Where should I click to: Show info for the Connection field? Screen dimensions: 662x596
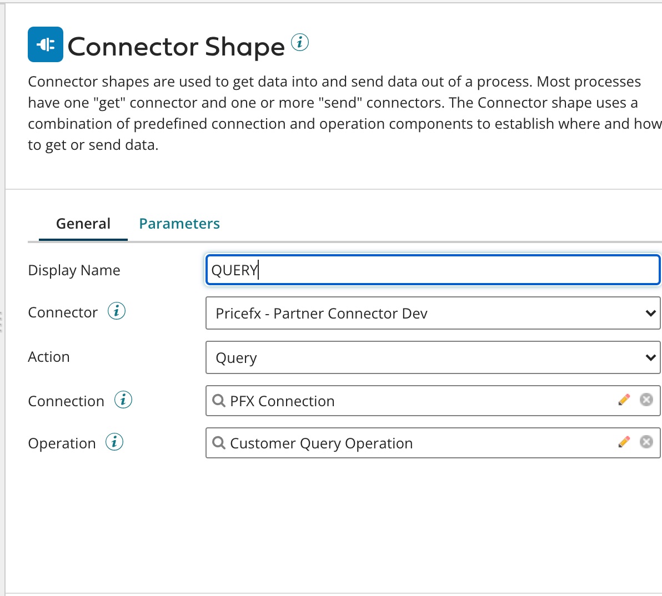click(123, 400)
